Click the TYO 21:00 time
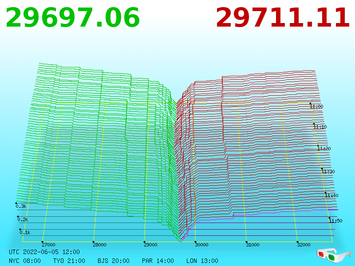 69,261
